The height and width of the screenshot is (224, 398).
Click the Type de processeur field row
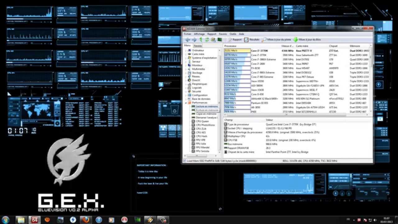[297, 124]
